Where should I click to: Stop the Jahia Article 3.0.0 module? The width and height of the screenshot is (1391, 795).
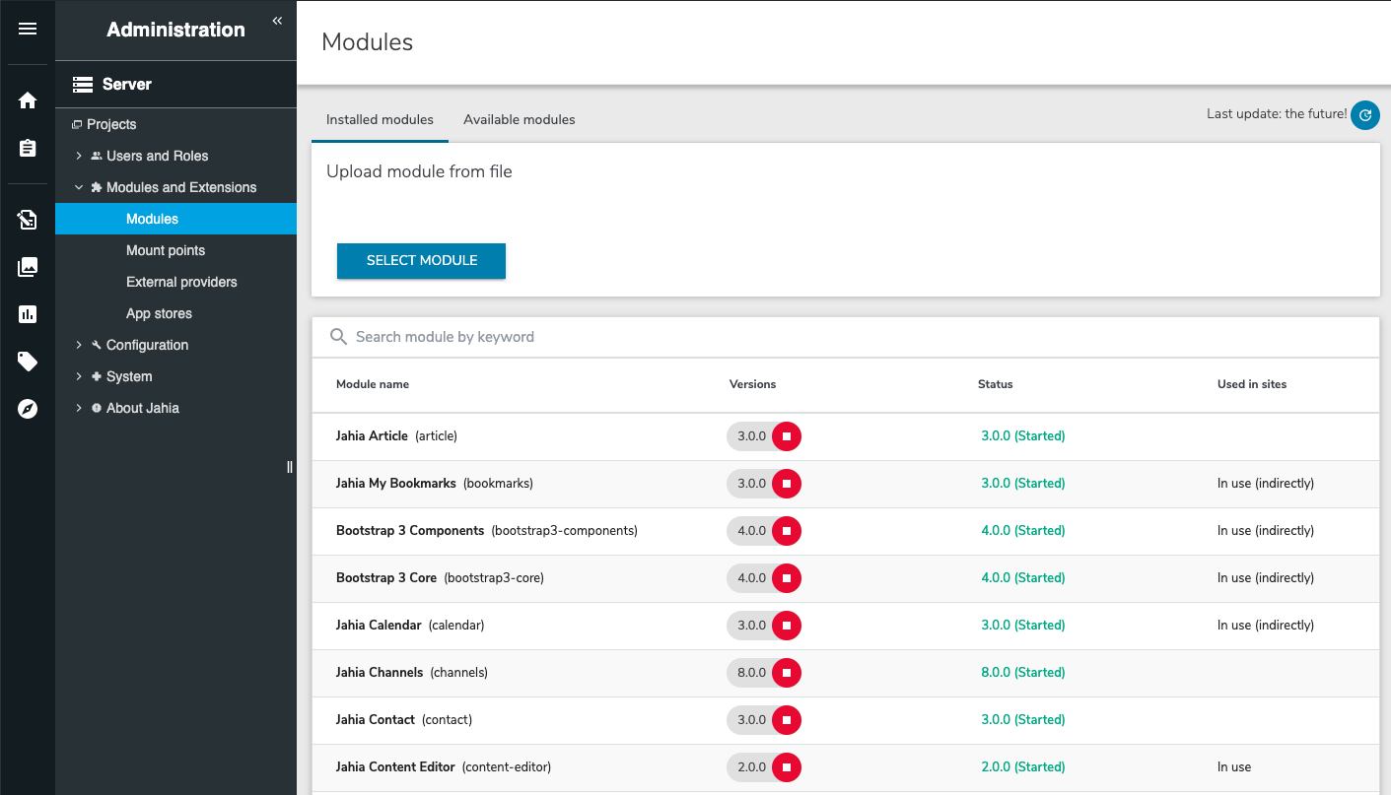[x=786, y=436]
